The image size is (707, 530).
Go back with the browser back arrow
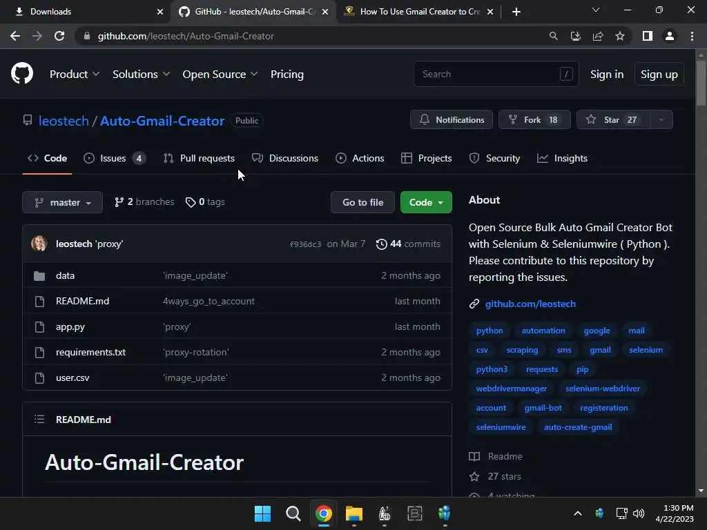(x=15, y=36)
